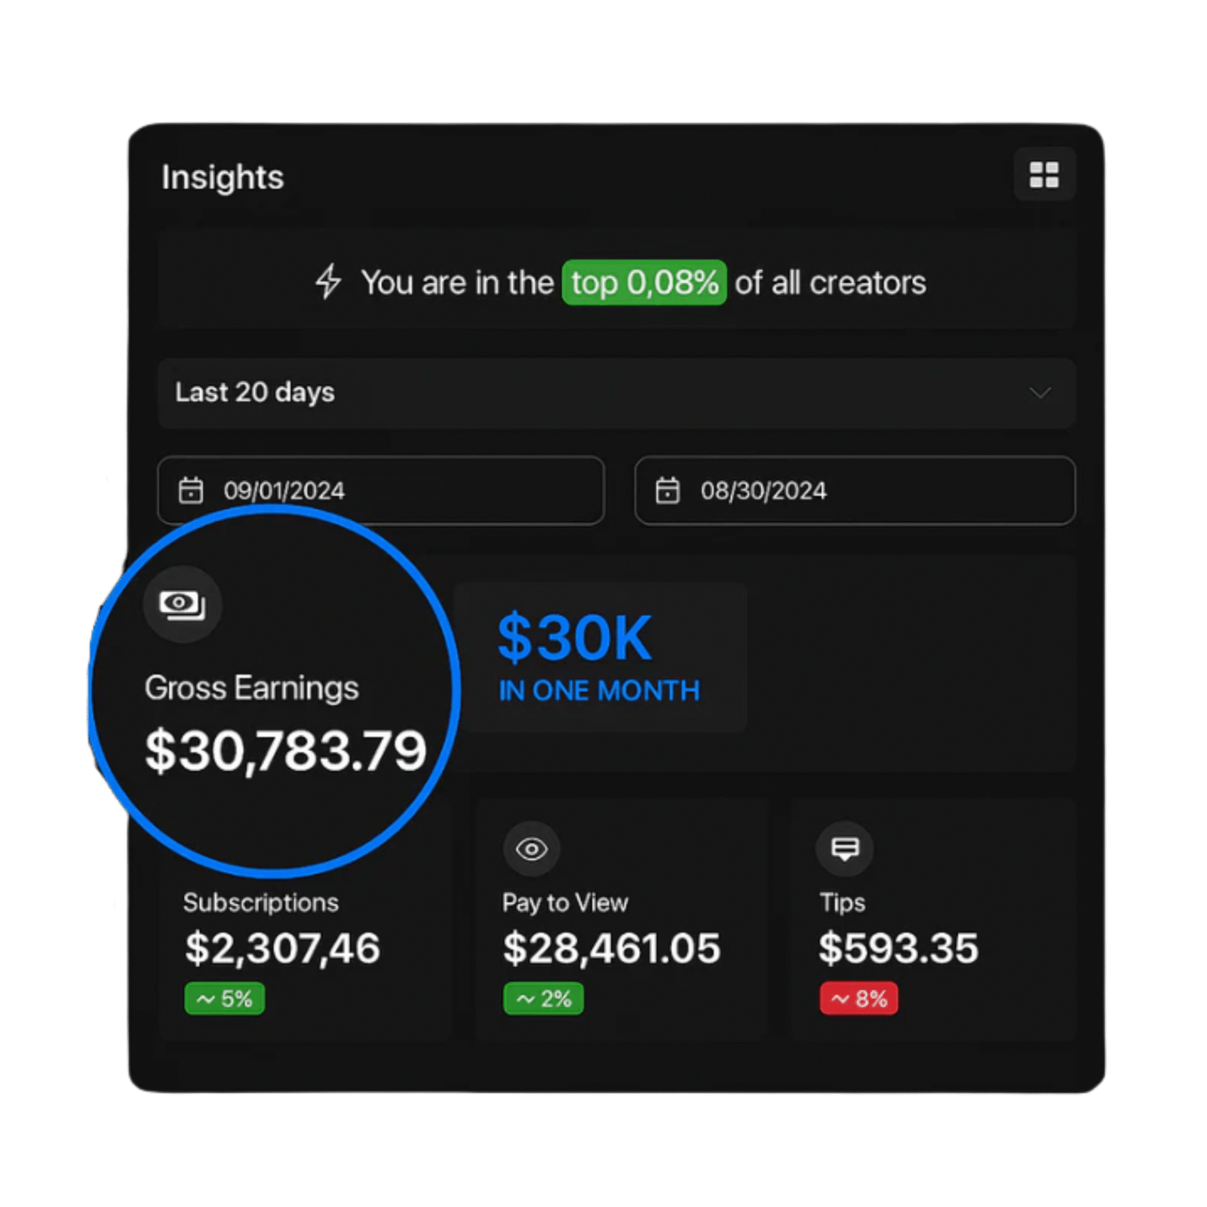This screenshot has height=1207, width=1207.
Task: Click the green 5% Subscriptions trend badge
Action: coord(225,999)
